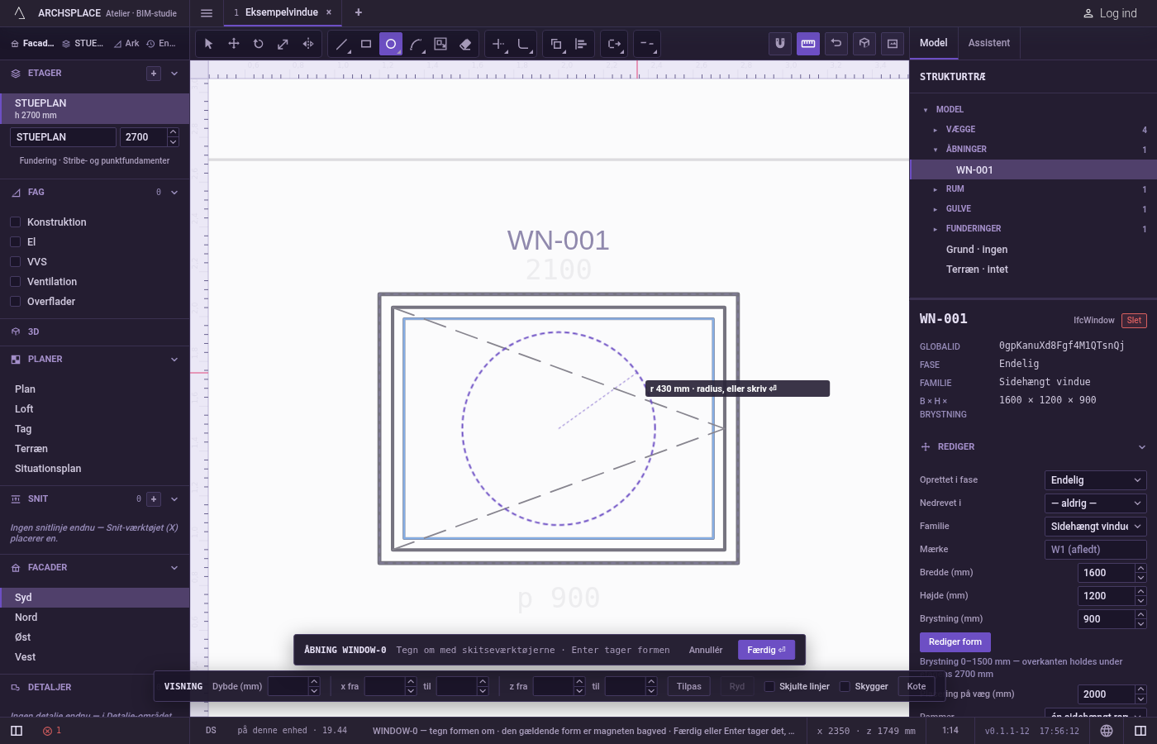Open the 3D cube view icon

[864, 44]
